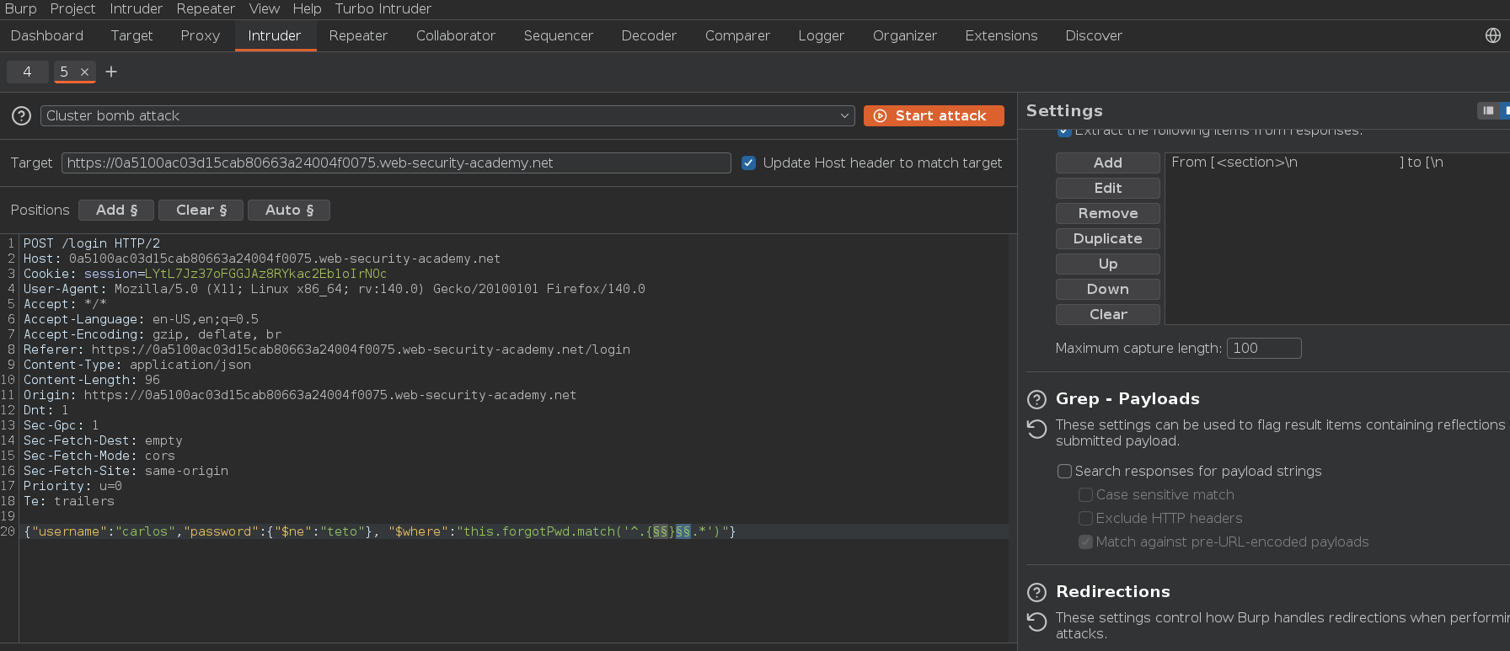Toggle Exclude HTTP headers checkbox

1086,519
